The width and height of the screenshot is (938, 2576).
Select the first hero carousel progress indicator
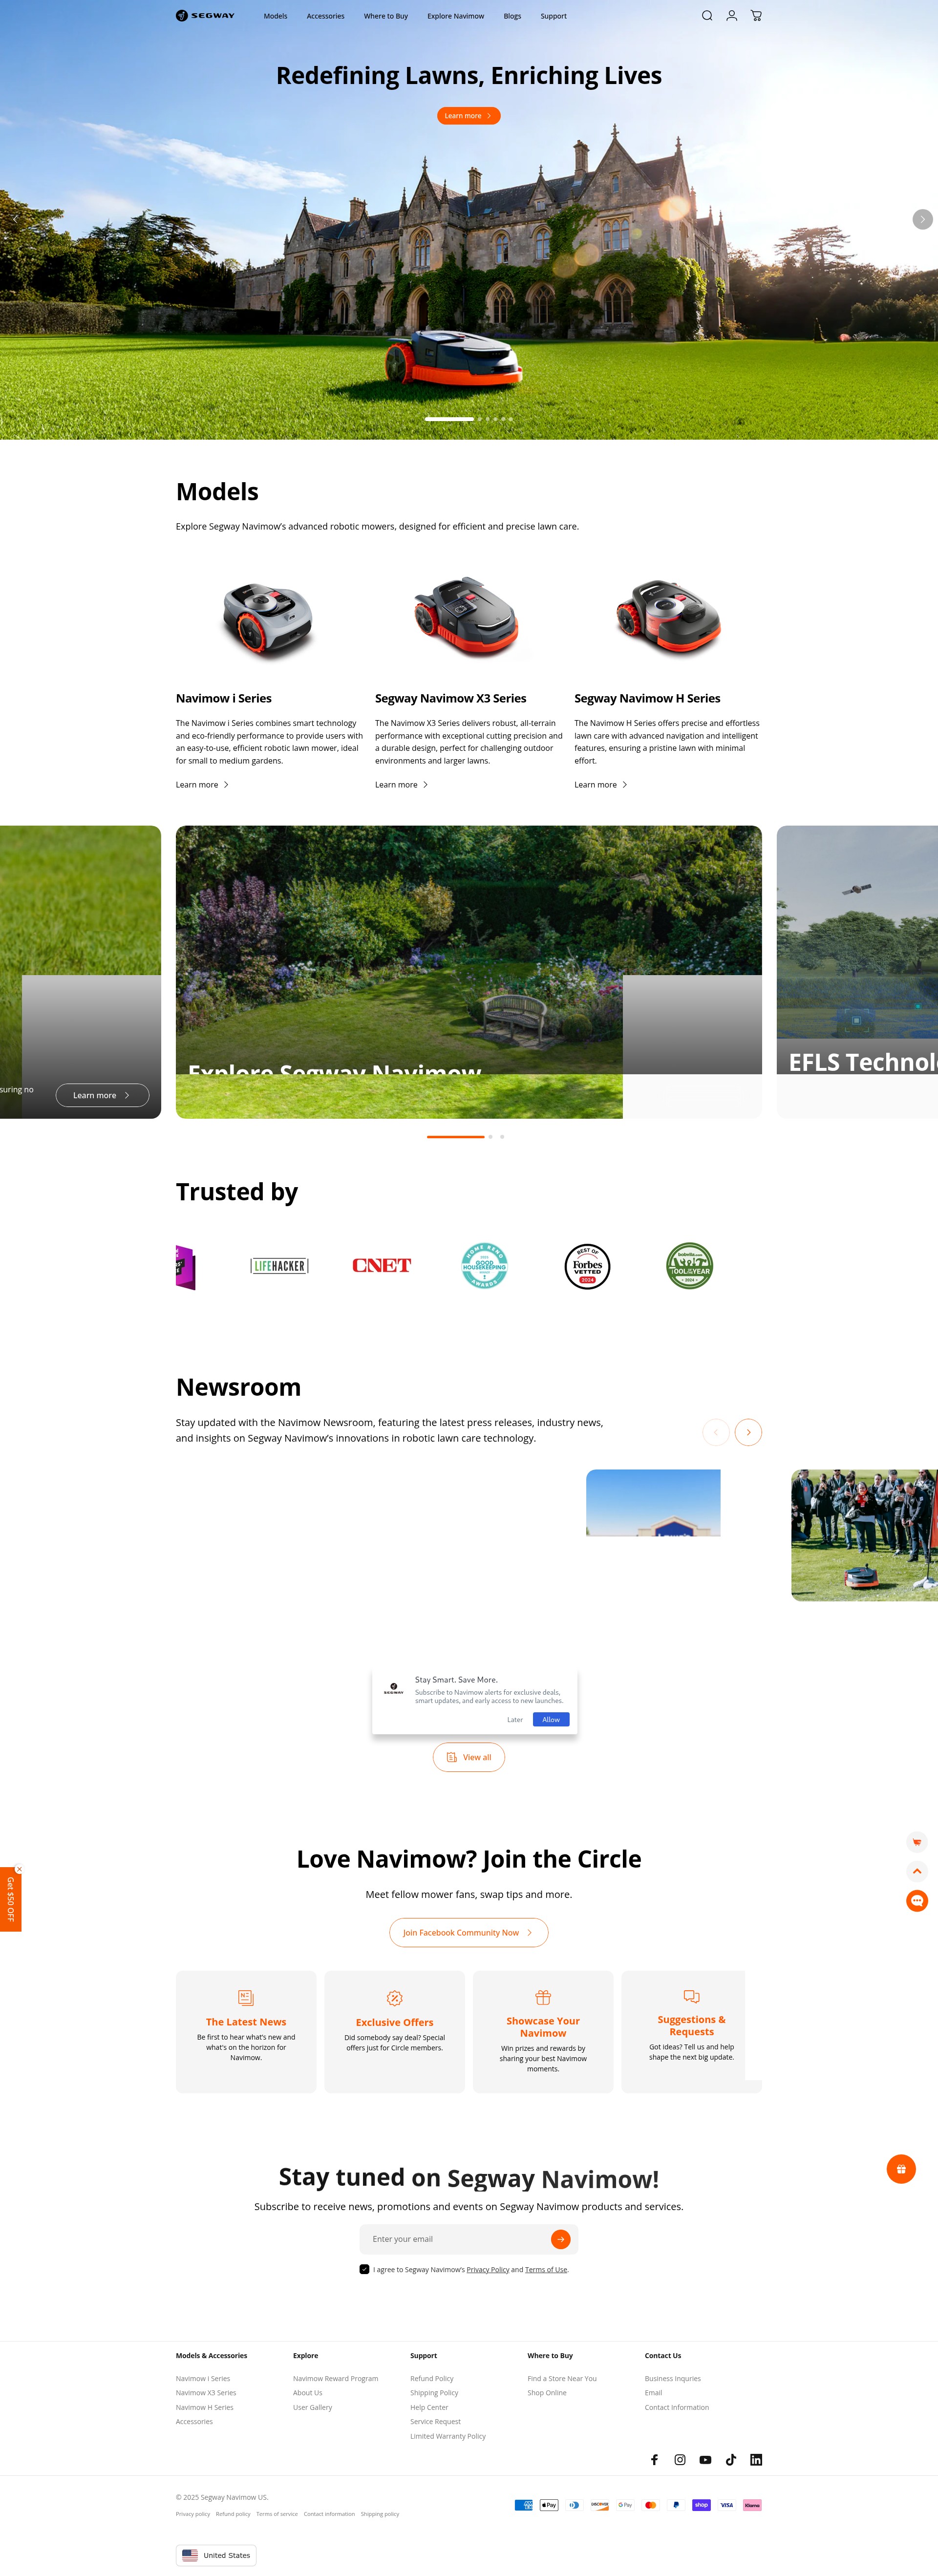(x=449, y=419)
